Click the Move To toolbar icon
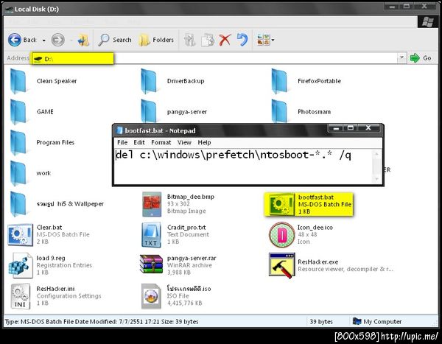Image resolution: width=442 pixels, height=344 pixels. (x=190, y=40)
